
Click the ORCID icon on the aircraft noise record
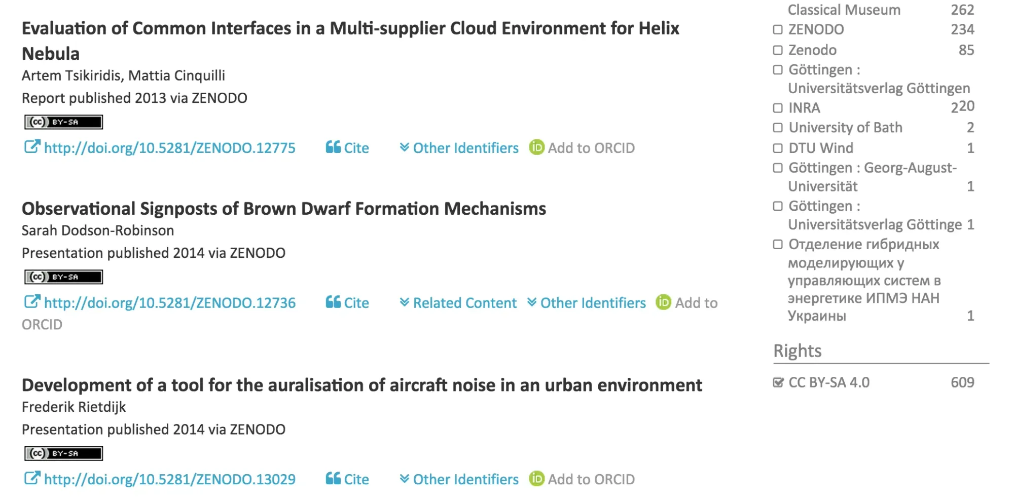536,479
